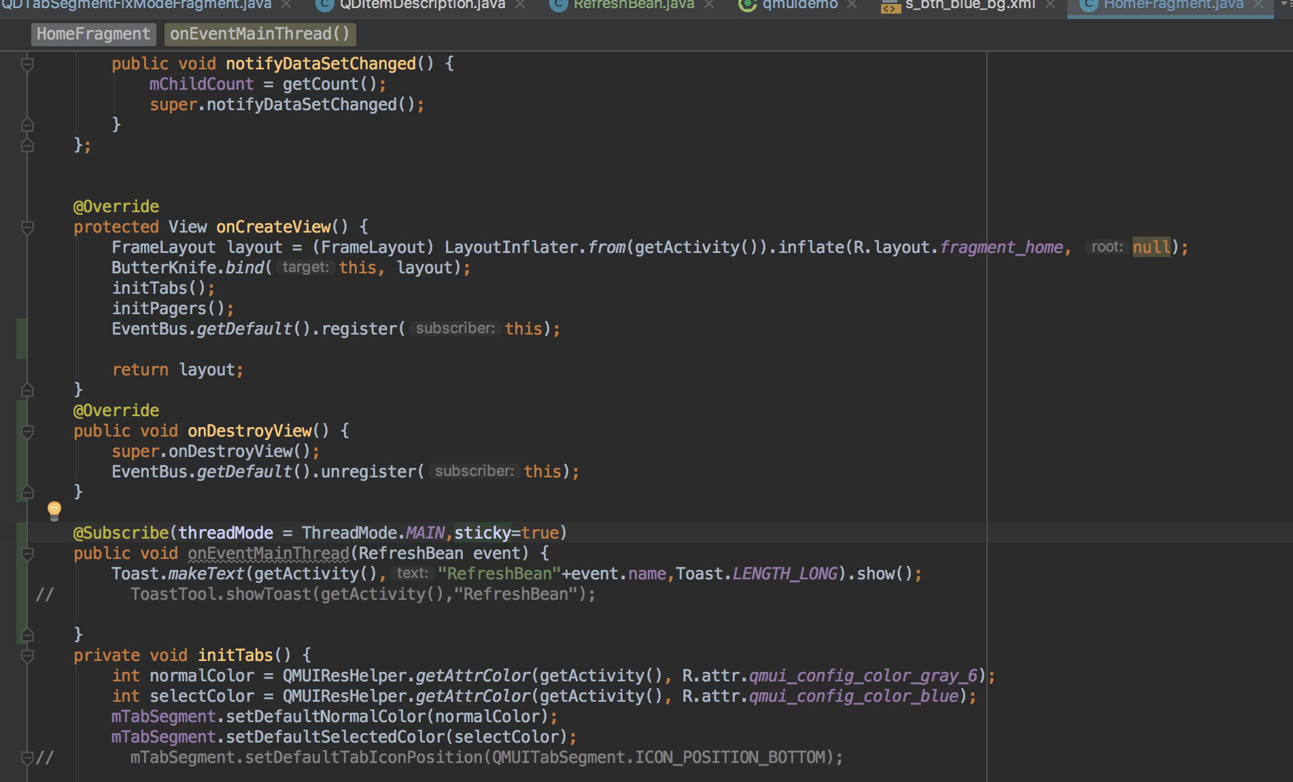Screen dimensions: 1293x782
Task: Click the HomeFragment breadcrumb
Action: click(x=93, y=34)
